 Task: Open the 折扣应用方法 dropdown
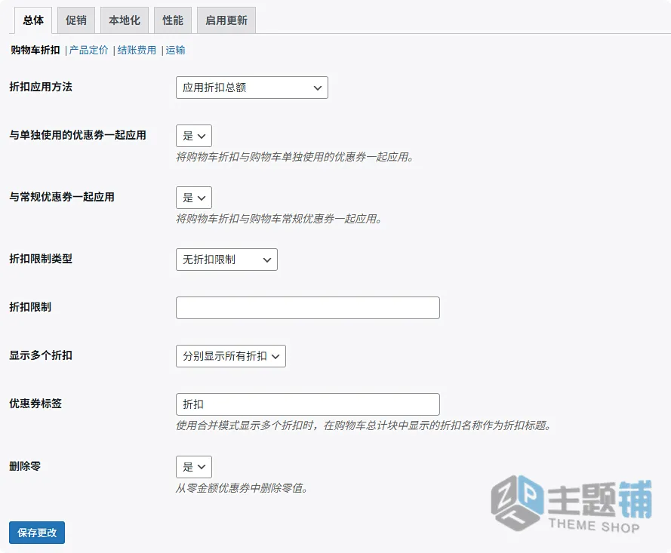[x=251, y=88]
